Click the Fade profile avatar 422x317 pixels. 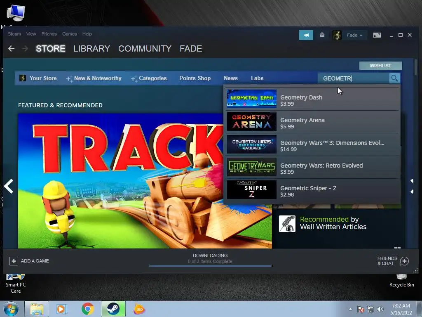point(337,35)
